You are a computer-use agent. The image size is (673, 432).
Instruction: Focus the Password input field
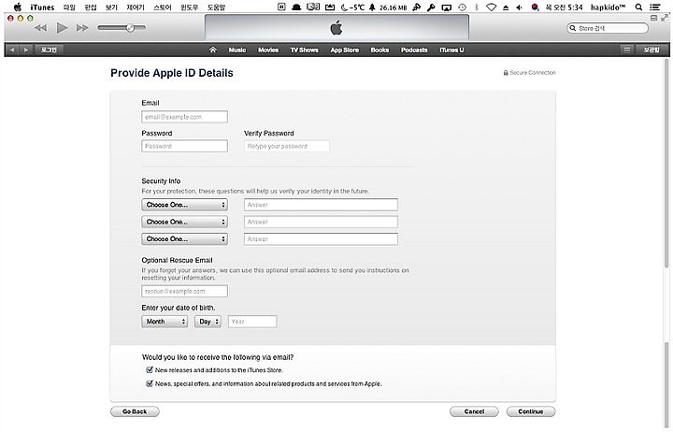point(184,146)
